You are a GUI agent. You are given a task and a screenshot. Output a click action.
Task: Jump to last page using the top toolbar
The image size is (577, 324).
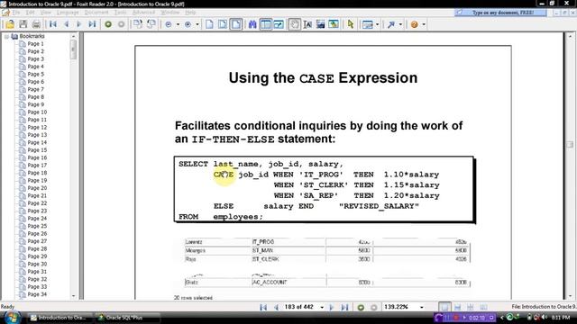(x=92, y=24)
